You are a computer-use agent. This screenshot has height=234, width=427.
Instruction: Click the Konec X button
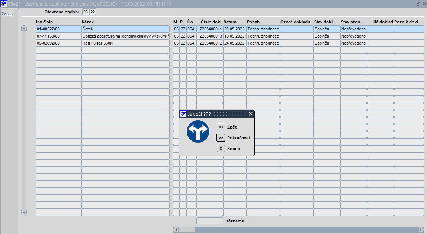[x=221, y=149]
